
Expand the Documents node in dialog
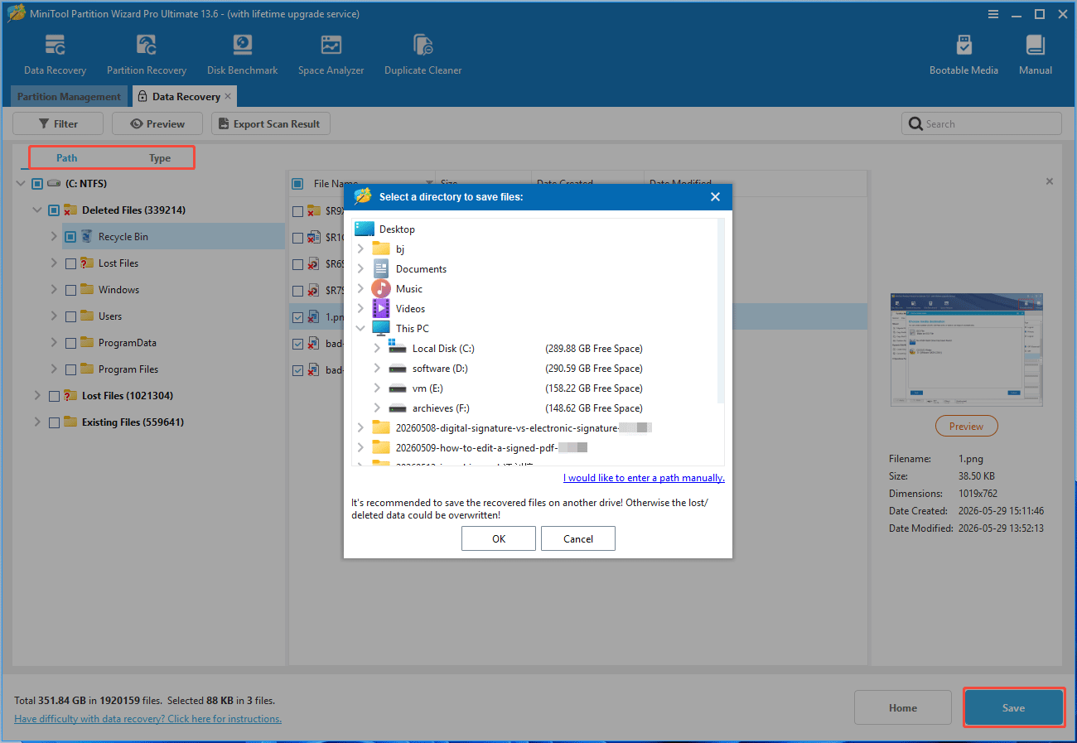tap(360, 268)
